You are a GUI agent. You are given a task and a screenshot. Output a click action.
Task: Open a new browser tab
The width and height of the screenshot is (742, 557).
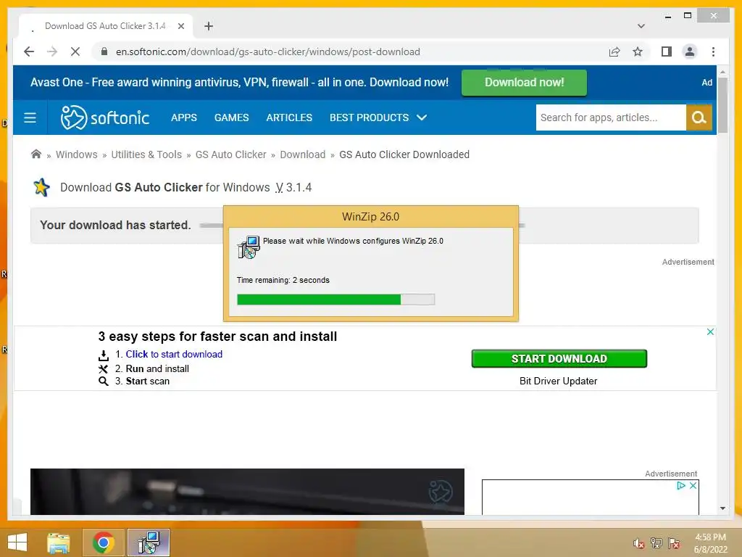coord(209,26)
